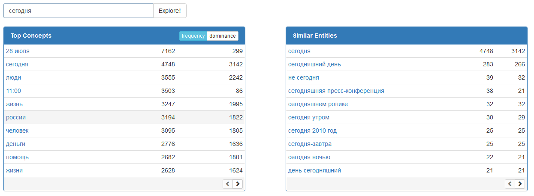The image size is (534, 196).
Task: Open сегодняшняя пресс-конференция entity link
Action: (336, 91)
